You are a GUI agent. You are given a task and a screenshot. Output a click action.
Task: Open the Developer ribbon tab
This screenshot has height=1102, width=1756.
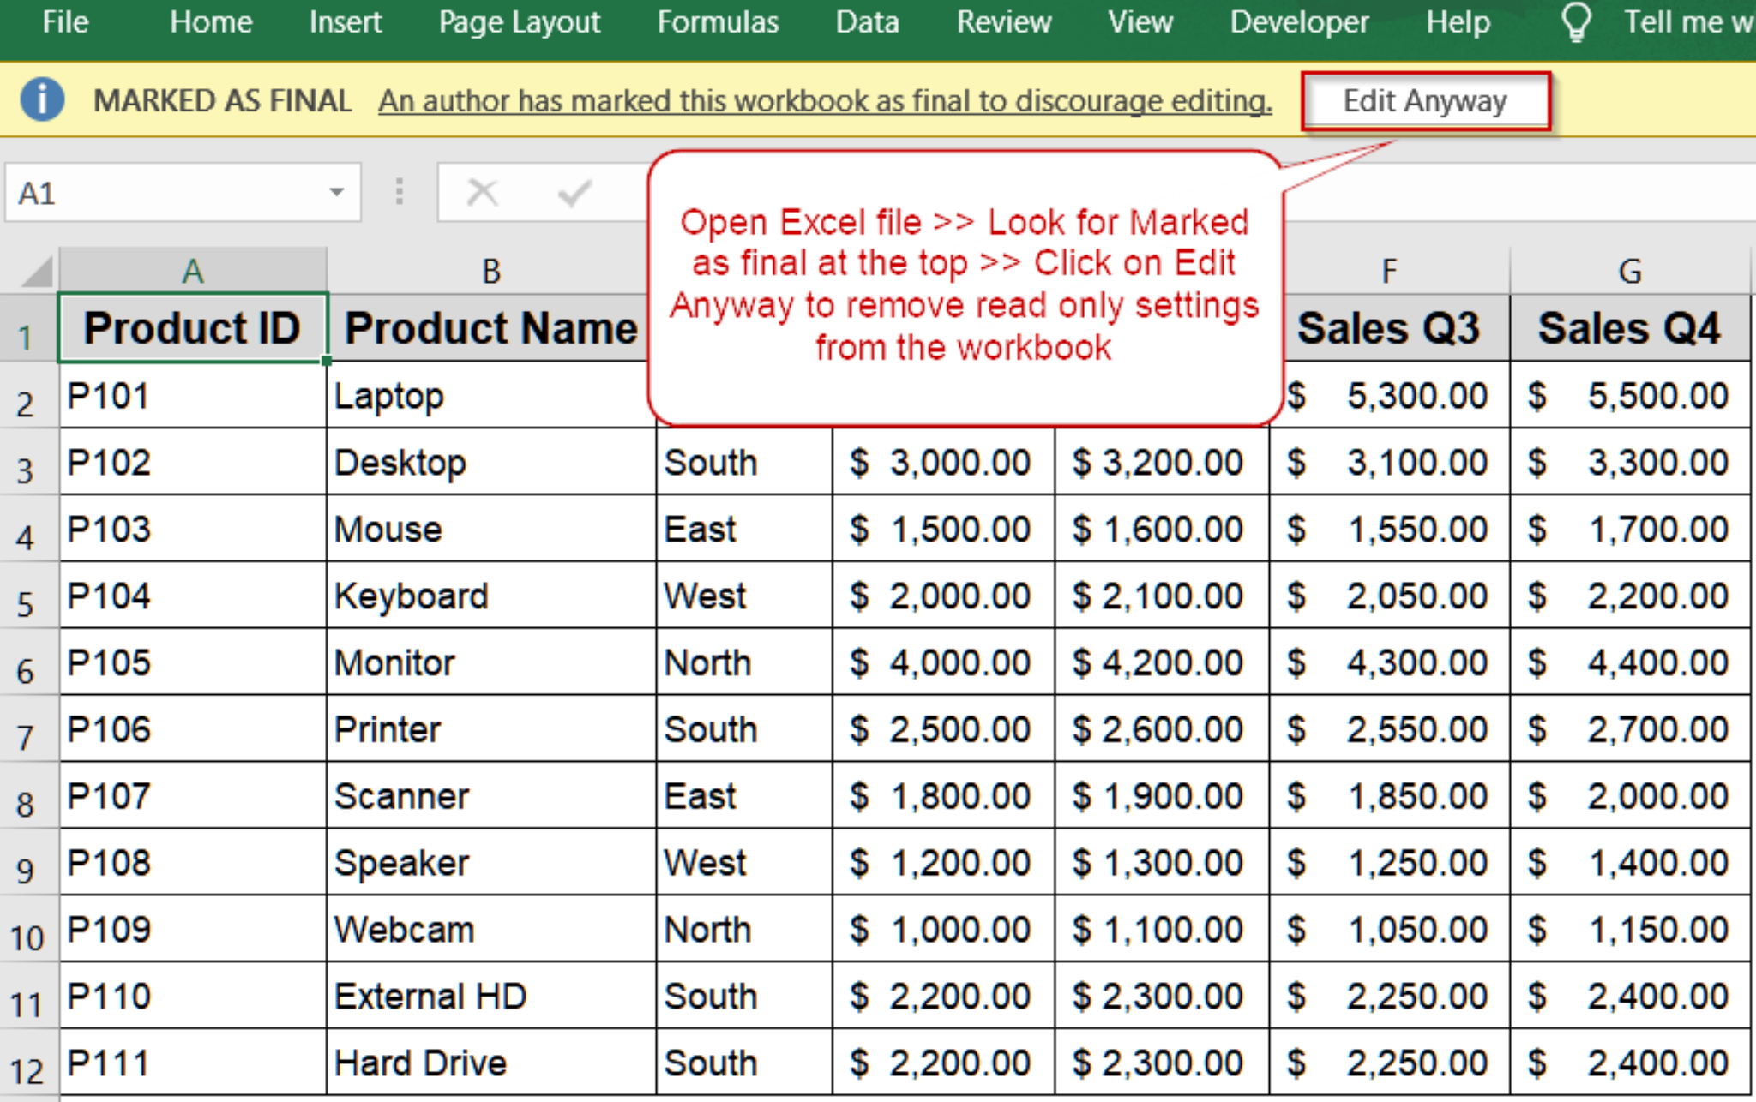[1298, 23]
